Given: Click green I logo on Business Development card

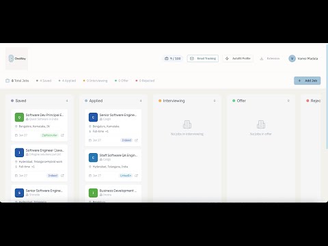Looking at the screenshot, I should point(93,193).
